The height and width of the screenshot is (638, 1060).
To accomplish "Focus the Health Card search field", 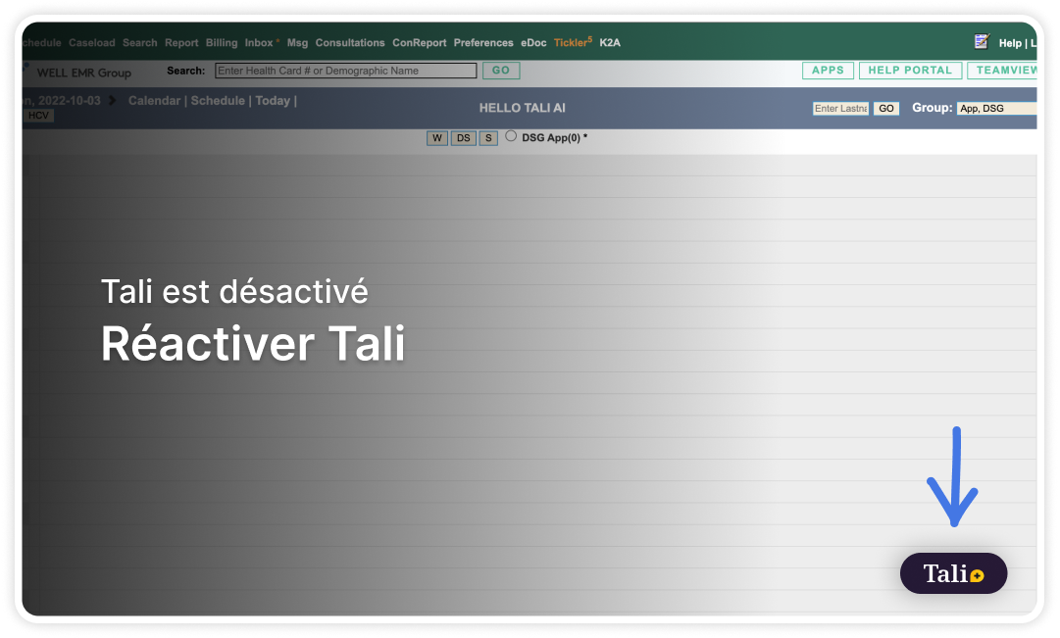I will [x=346, y=71].
